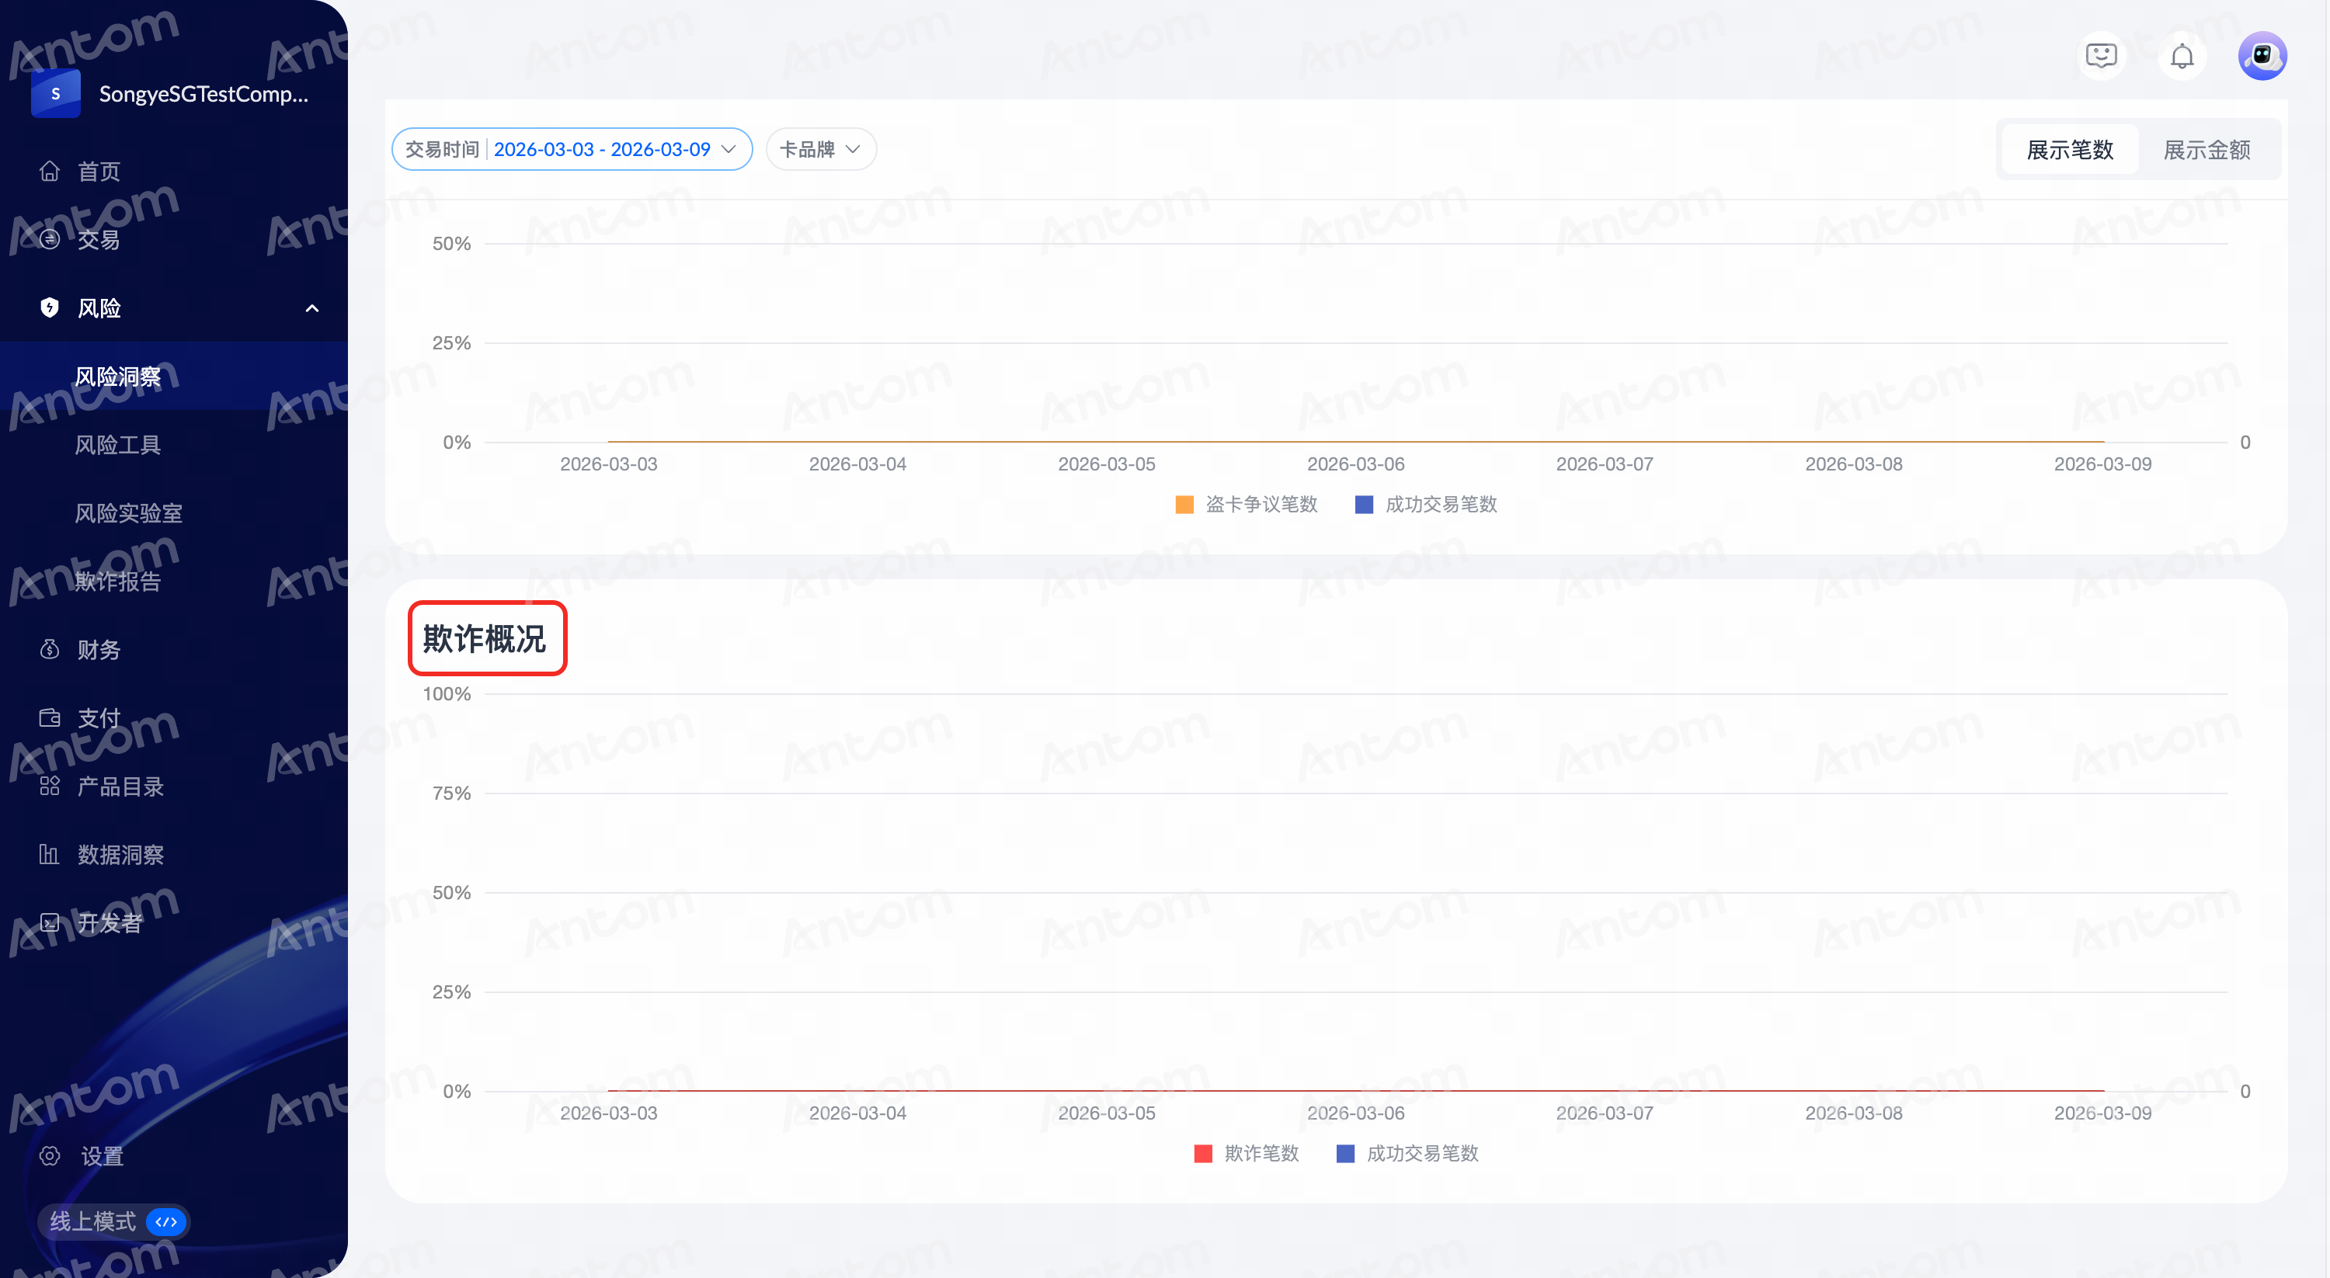2330x1278 pixels.
Task: Open 开发者 in the sidebar
Action: [110, 922]
